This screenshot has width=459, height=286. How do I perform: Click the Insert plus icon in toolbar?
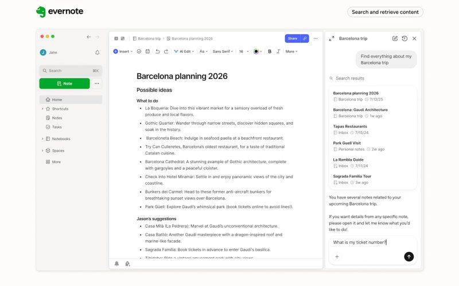116,51
